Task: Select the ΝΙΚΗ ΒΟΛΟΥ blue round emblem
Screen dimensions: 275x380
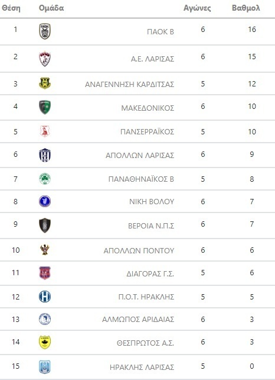Action: [x=45, y=201]
